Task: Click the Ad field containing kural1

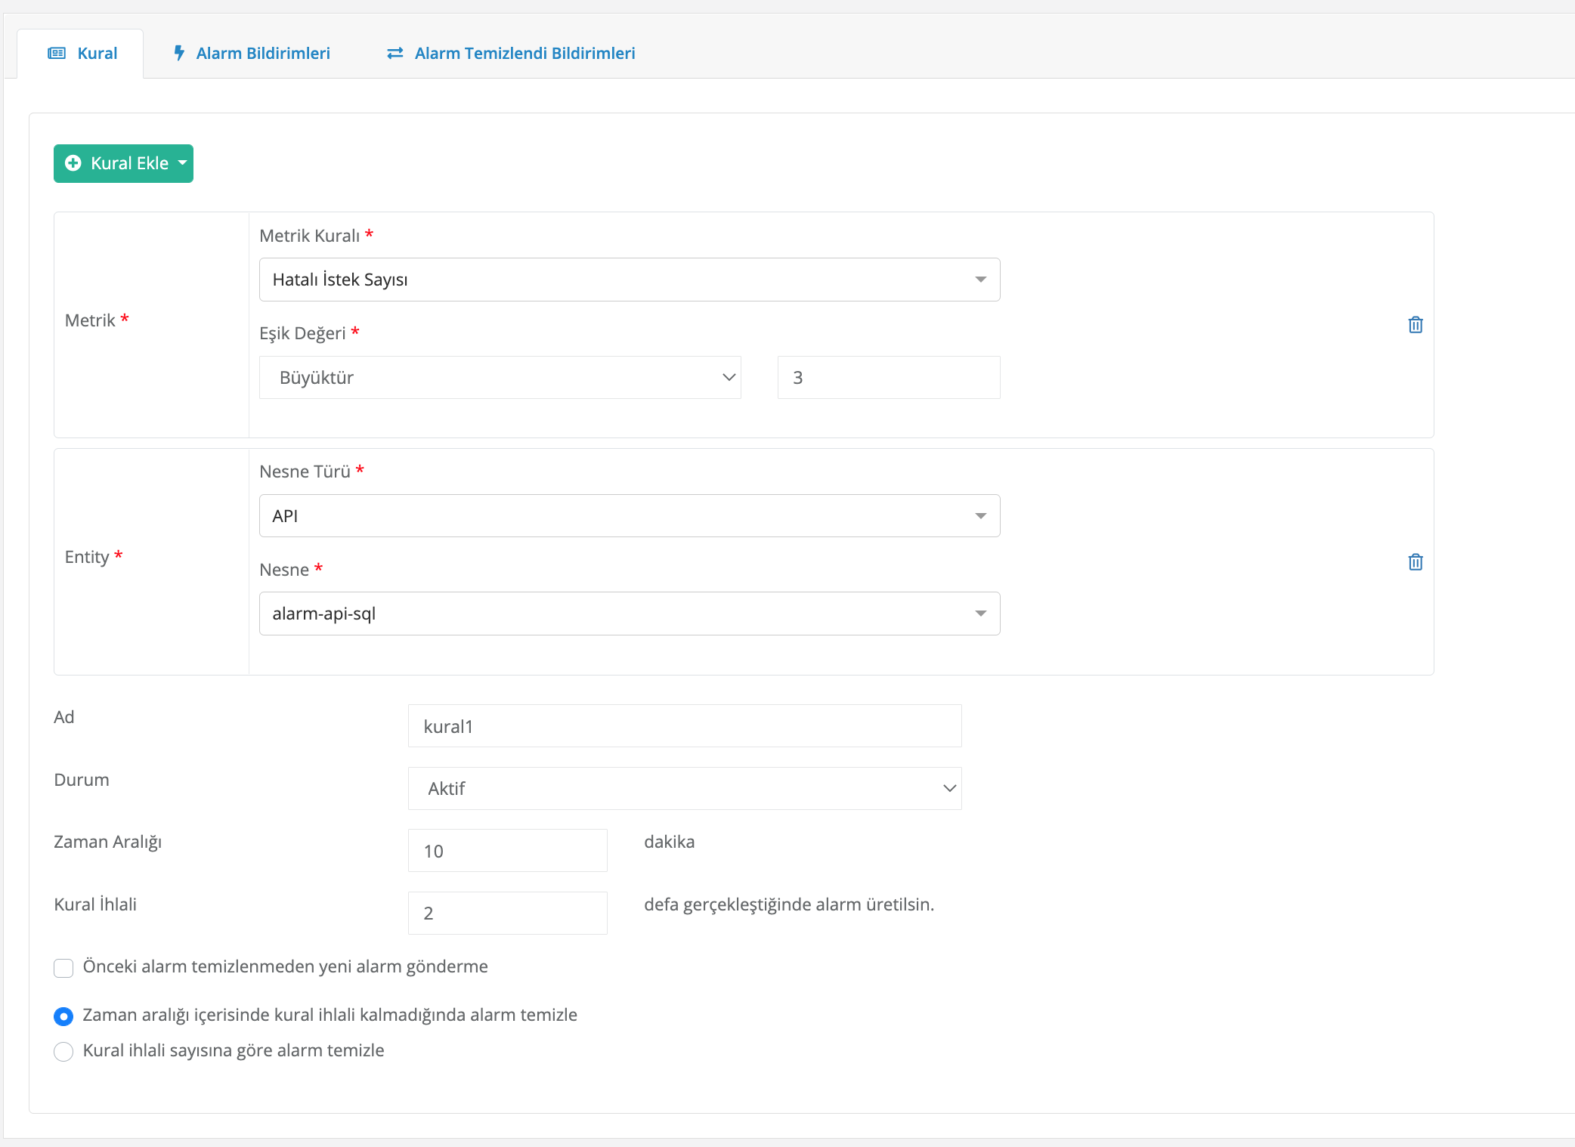Action: 685,726
